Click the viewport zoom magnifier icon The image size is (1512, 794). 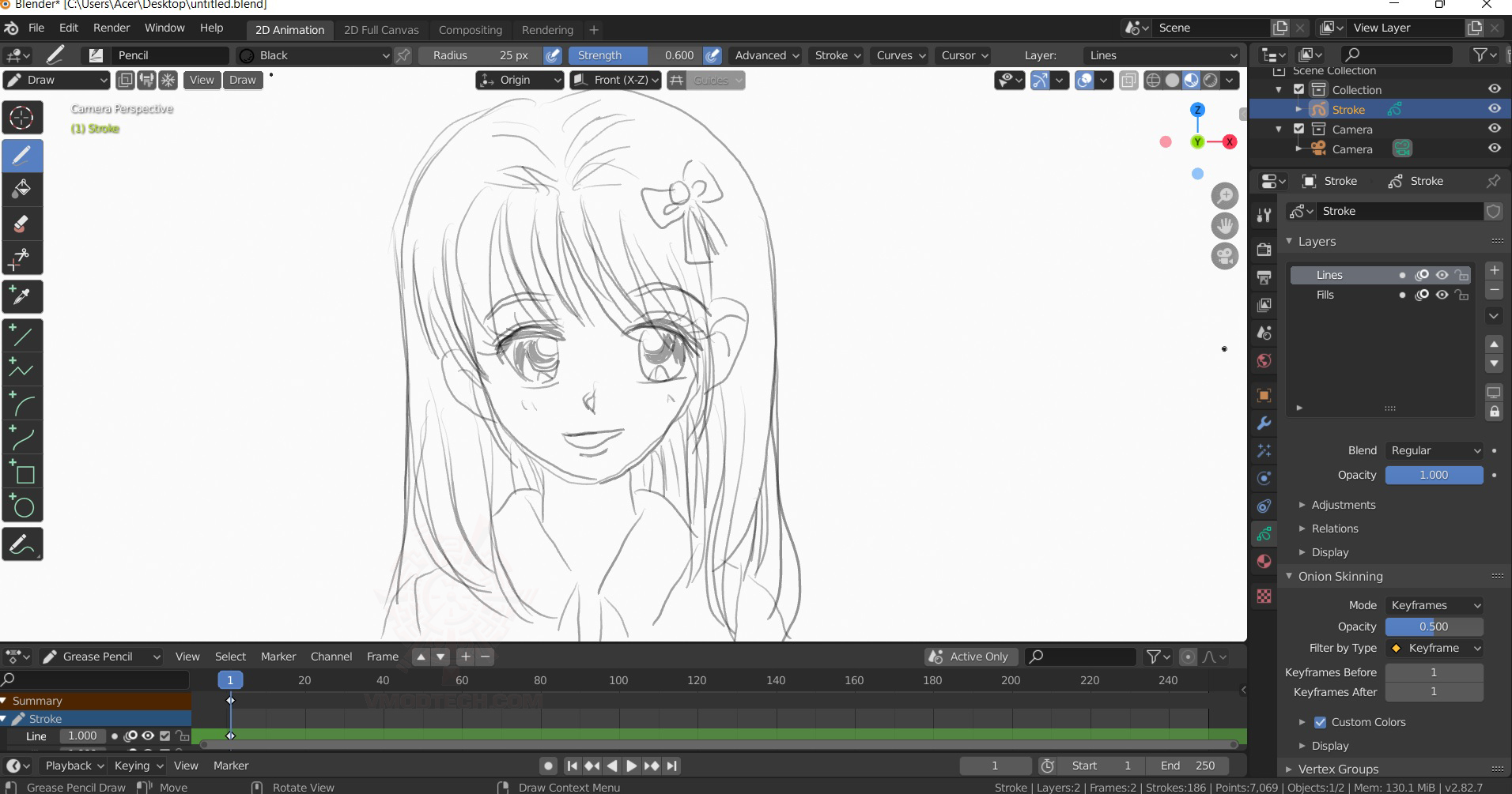pos(1225,196)
